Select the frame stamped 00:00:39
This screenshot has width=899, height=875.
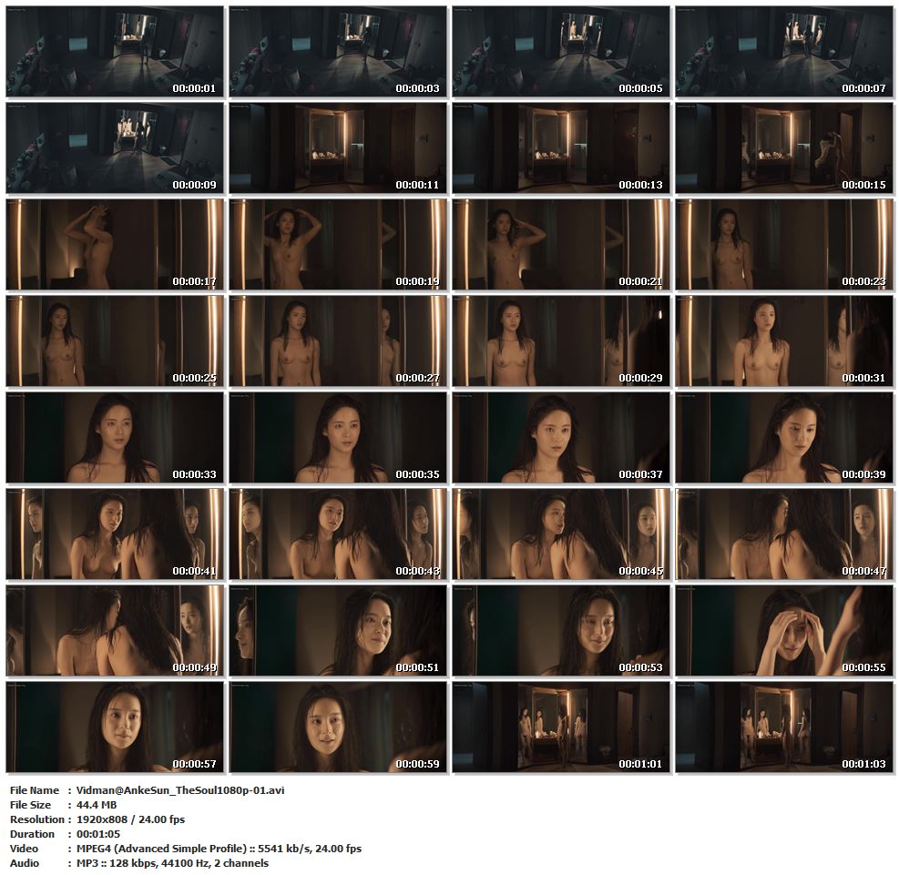pos(783,437)
